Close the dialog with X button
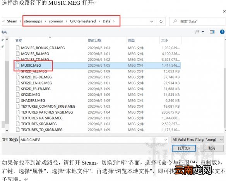The height and width of the screenshot is (181, 226). click(224, 11)
